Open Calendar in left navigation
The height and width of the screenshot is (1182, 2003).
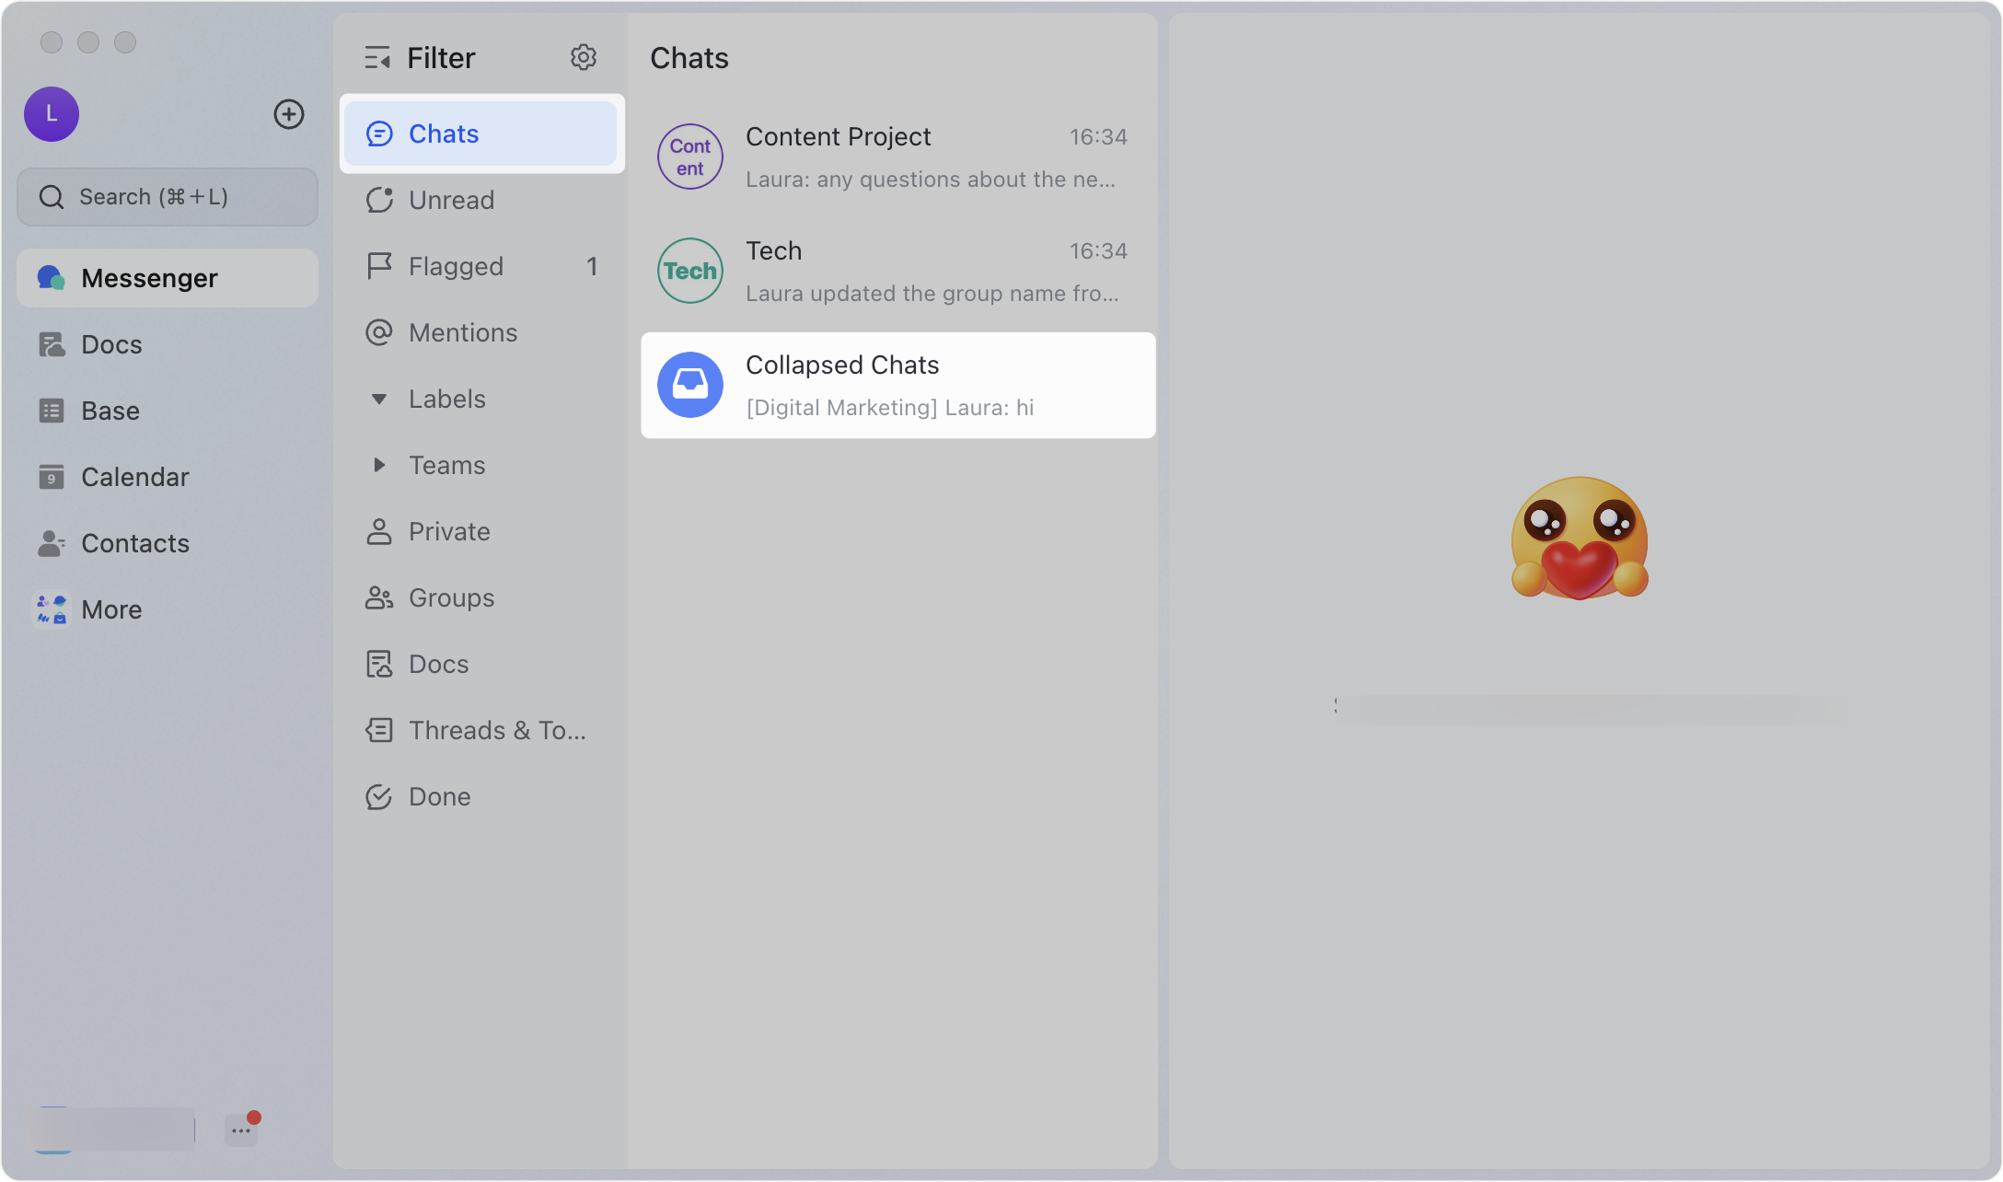click(x=168, y=477)
